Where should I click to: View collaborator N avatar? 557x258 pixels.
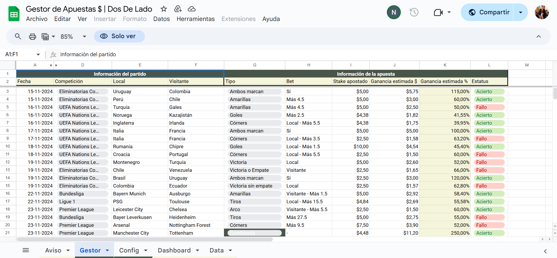394,12
